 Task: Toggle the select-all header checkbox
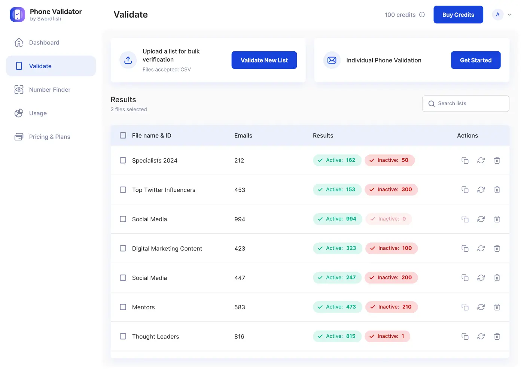pyautogui.click(x=123, y=136)
